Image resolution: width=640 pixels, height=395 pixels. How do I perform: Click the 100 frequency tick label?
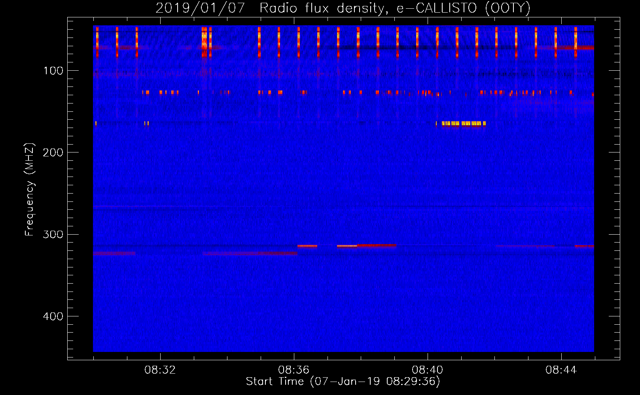tap(53, 71)
